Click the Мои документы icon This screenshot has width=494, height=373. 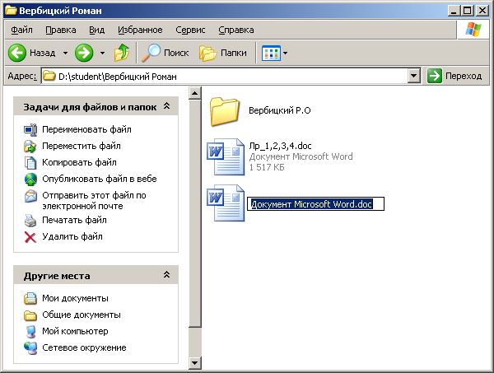30,298
